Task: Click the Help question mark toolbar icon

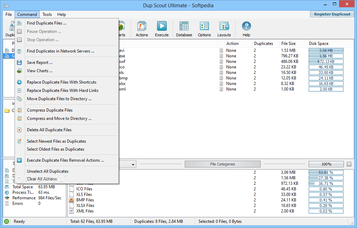Action: [247, 26]
